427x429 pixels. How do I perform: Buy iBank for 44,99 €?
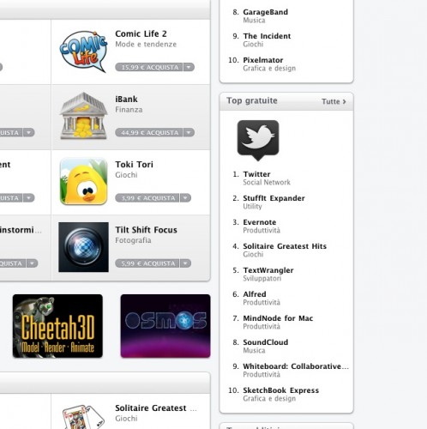[x=149, y=133]
